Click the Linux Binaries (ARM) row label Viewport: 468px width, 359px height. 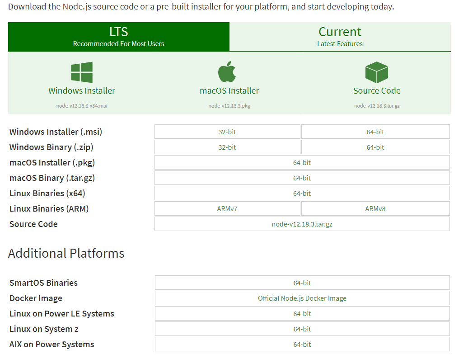click(49, 209)
